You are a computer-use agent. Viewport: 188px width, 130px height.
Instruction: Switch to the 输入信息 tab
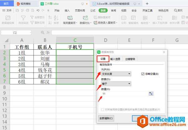coord(115,59)
